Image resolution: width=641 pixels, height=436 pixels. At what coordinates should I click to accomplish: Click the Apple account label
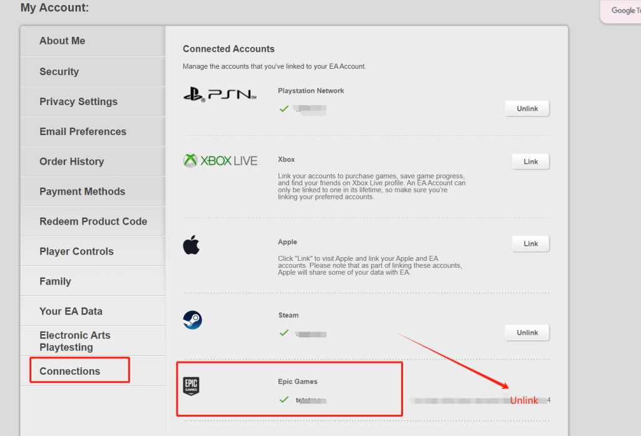[287, 242]
